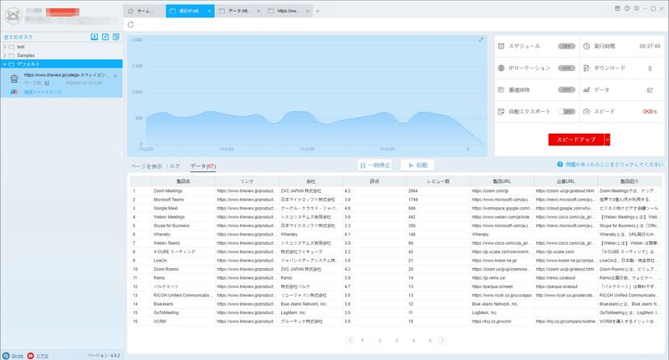Select the データ(67) tab
The height and width of the screenshot is (360, 669).
click(x=203, y=166)
